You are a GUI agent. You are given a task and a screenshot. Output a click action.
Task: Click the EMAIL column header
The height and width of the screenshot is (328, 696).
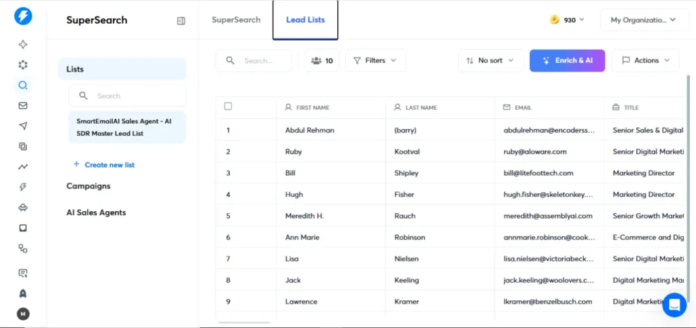tap(549, 107)
